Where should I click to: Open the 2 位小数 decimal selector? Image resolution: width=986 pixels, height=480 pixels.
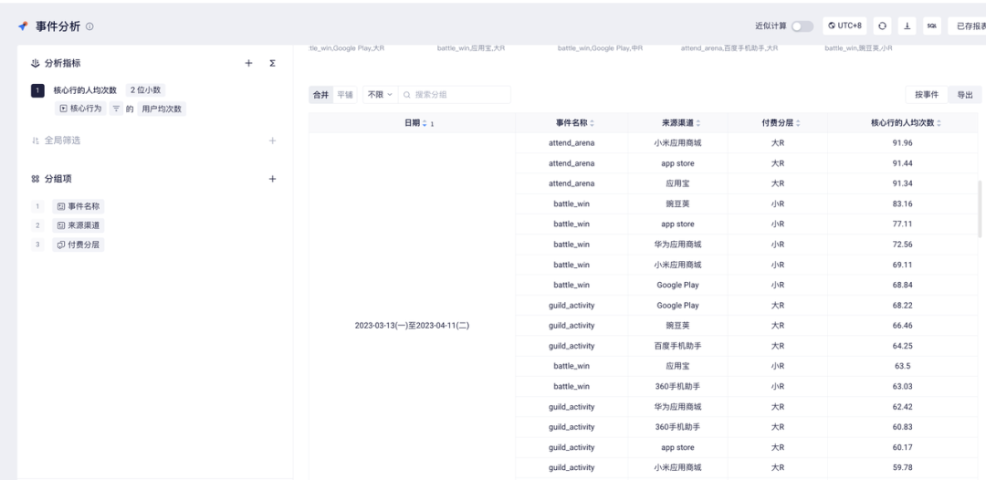point(145,89)
